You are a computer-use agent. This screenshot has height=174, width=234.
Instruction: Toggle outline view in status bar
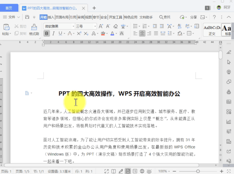tap(135, 171)
